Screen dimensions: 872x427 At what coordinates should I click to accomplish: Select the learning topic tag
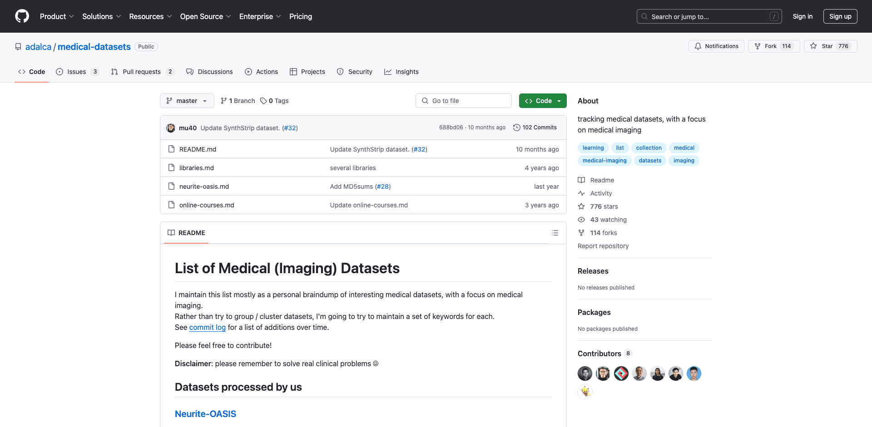[593, 148]
